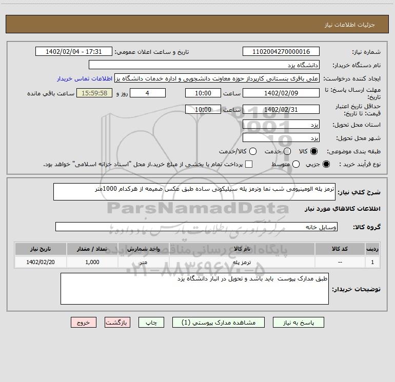The height and width of the screenshot is (382, 395).
Task: Click the announcement date field 1402/02/04 - 17:31
Action: click(73, 51)
